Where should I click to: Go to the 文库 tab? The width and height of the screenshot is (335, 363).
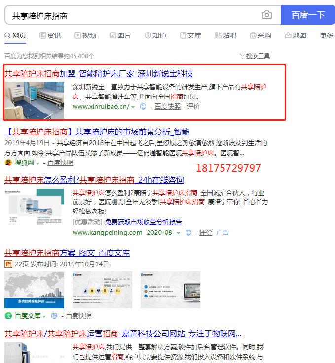coord(190,35)
